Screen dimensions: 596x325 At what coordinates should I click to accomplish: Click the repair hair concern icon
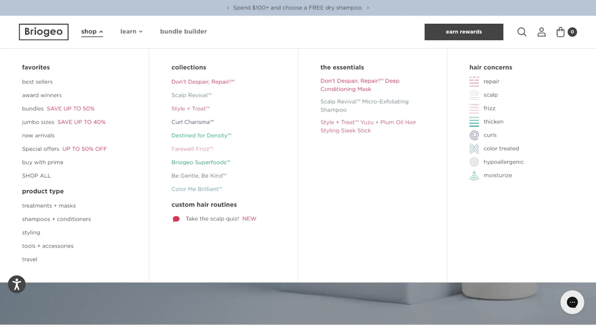(474, 81)
